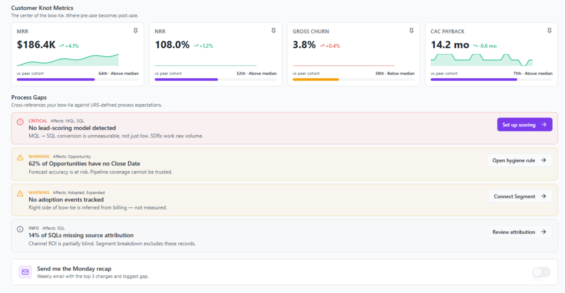Open the Review attribution button
The image size is (565, 293).
click(520, 232)
